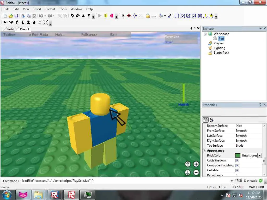
Task: Open Windows Start button
Action: click(7, 195)
